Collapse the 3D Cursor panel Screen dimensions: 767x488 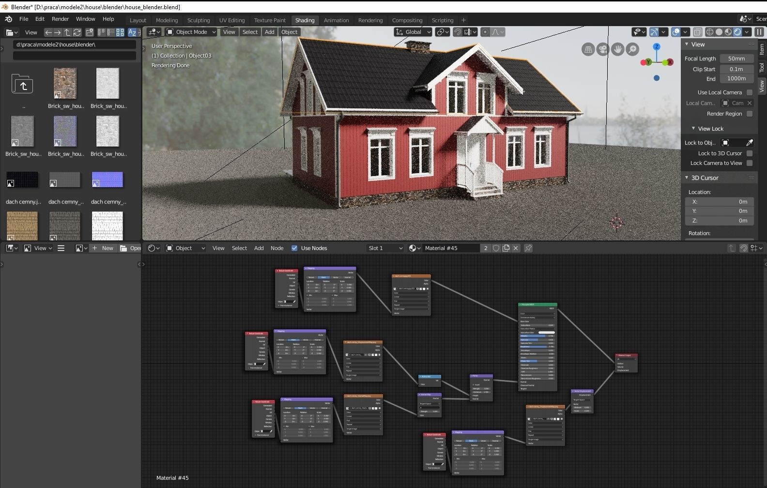tap(687, 178)
